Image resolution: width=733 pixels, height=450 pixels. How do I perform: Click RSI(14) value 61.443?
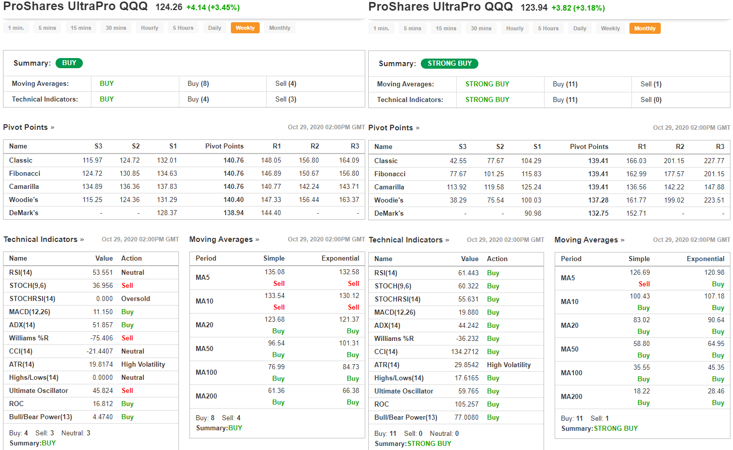(x=468, y=273)
